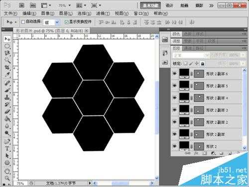This screenshot has height=187, width=249.
Task: Hide the 形状 2 副本 3 layer
Action: (174, 110)
